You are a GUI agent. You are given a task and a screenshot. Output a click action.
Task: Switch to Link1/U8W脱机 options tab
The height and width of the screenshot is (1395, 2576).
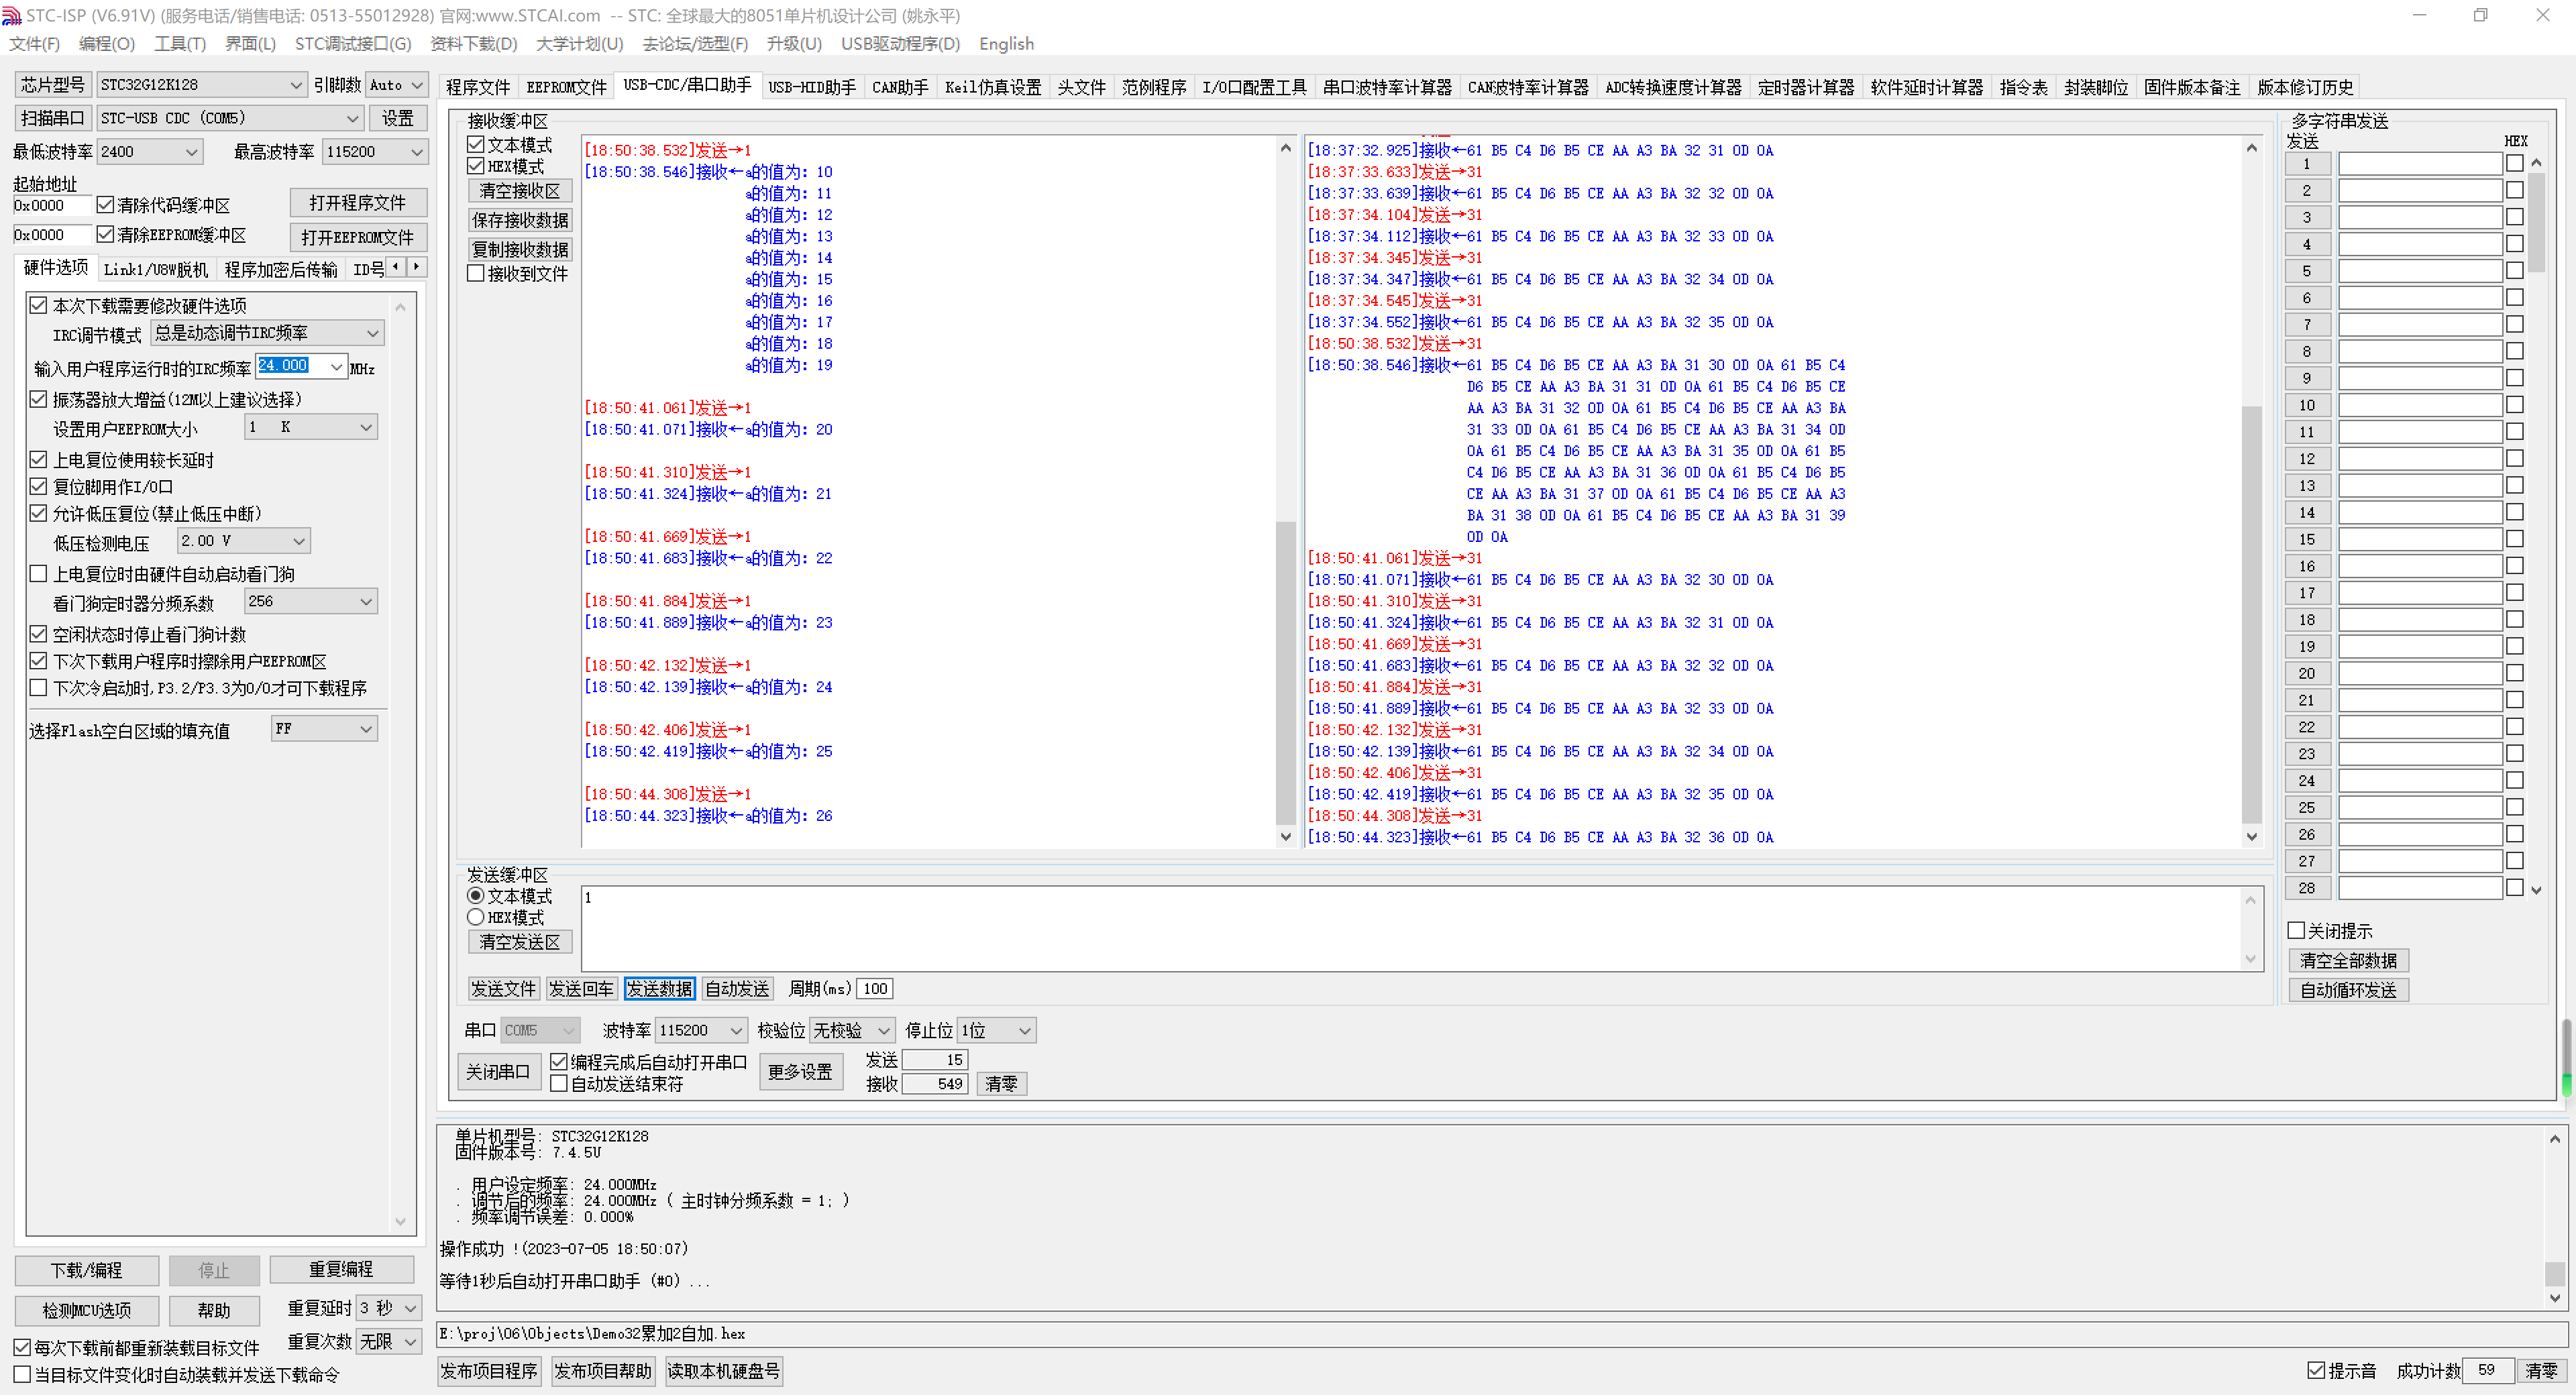pos(156,269)
